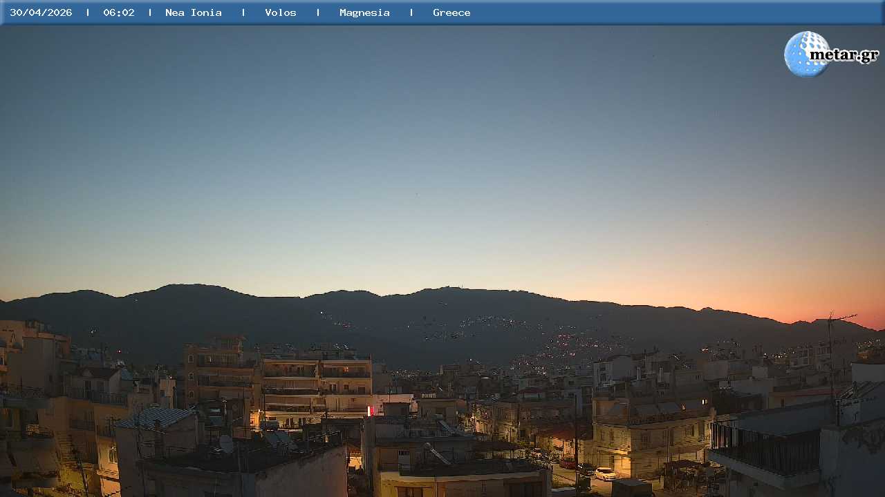Click the metar.gr logo text
Image resolution: width=885 pixels, height=497 pixels.
pyautogui.click(x=844, y=55)
